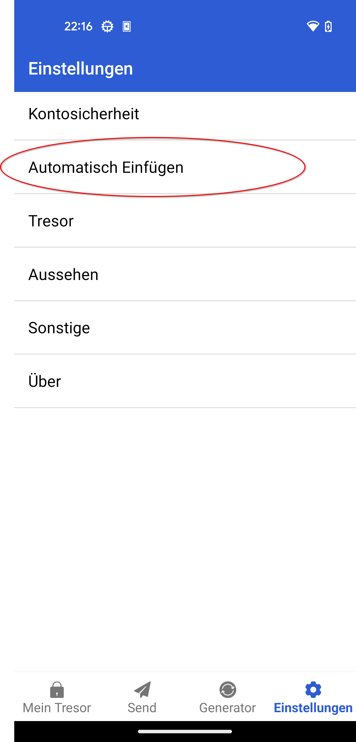This screenshot has height=742, width=356.
Task: Switch to the Generator tab label
Action: (228, 708)
